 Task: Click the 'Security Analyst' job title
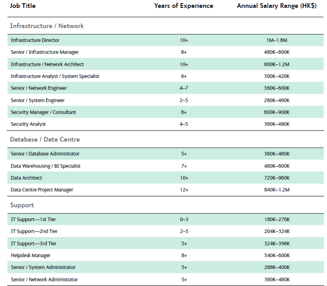click(x=28, y=124)
